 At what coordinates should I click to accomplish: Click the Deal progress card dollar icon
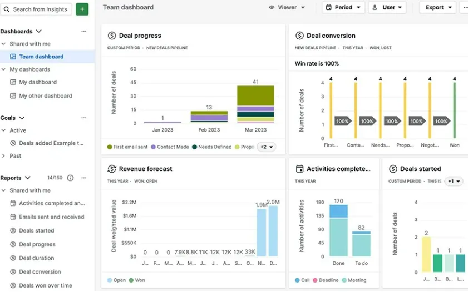click(x=112, y=36)
